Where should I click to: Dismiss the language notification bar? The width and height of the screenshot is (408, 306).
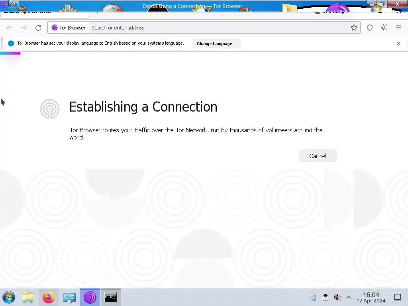pos(398,43)
